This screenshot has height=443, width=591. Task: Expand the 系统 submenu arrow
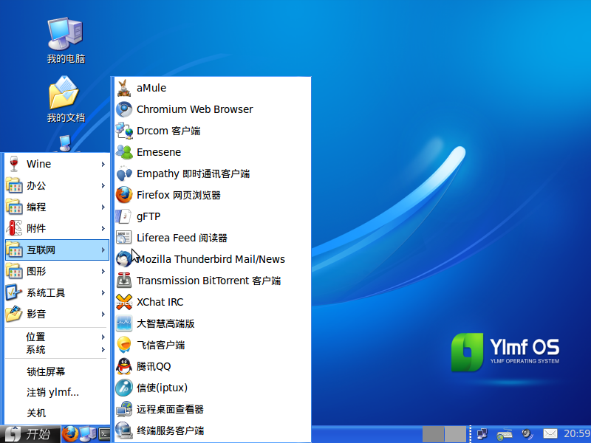coord(103,350)
